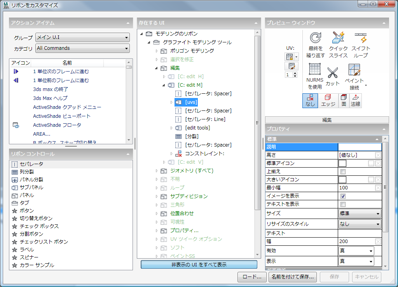Select 3ds Max ヘルプ action item
This screenshot has width=398, height=287.
50,98
